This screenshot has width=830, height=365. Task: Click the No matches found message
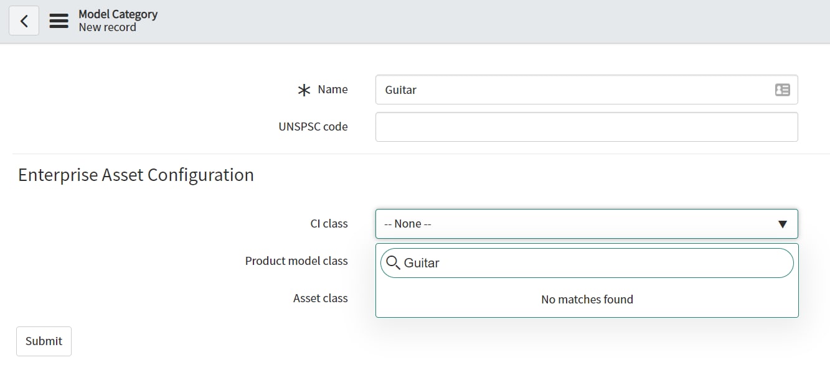(x=587, y=299)
